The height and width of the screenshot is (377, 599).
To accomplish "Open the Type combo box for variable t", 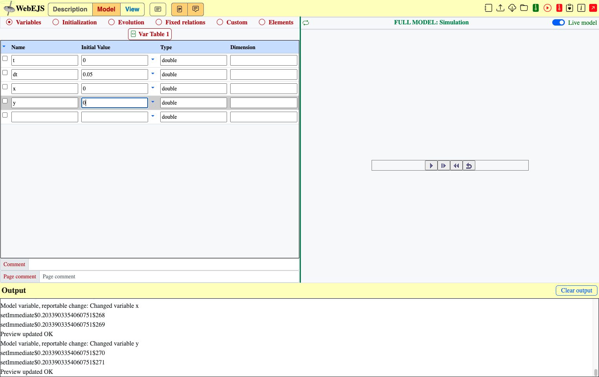I will [x=194, y=60].
